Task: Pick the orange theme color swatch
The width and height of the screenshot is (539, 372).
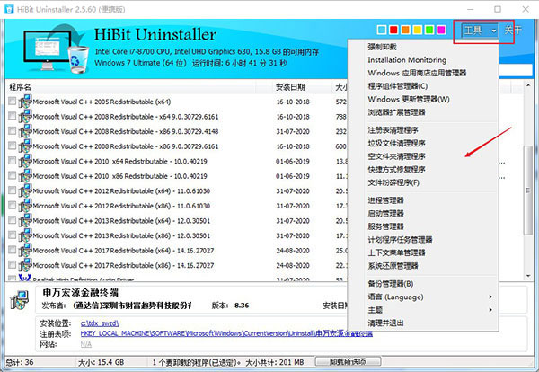Action: coord(406,30)
